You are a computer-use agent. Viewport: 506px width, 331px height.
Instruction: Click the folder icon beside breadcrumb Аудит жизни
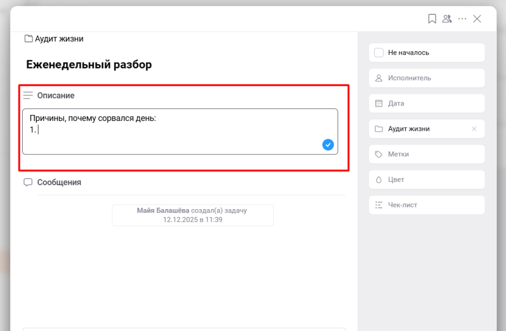[x=29, y=38]
